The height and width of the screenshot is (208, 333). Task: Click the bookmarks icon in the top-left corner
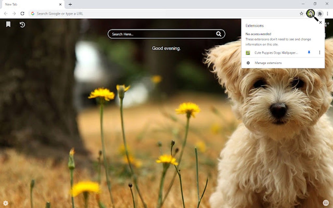[x=8, y=24]
